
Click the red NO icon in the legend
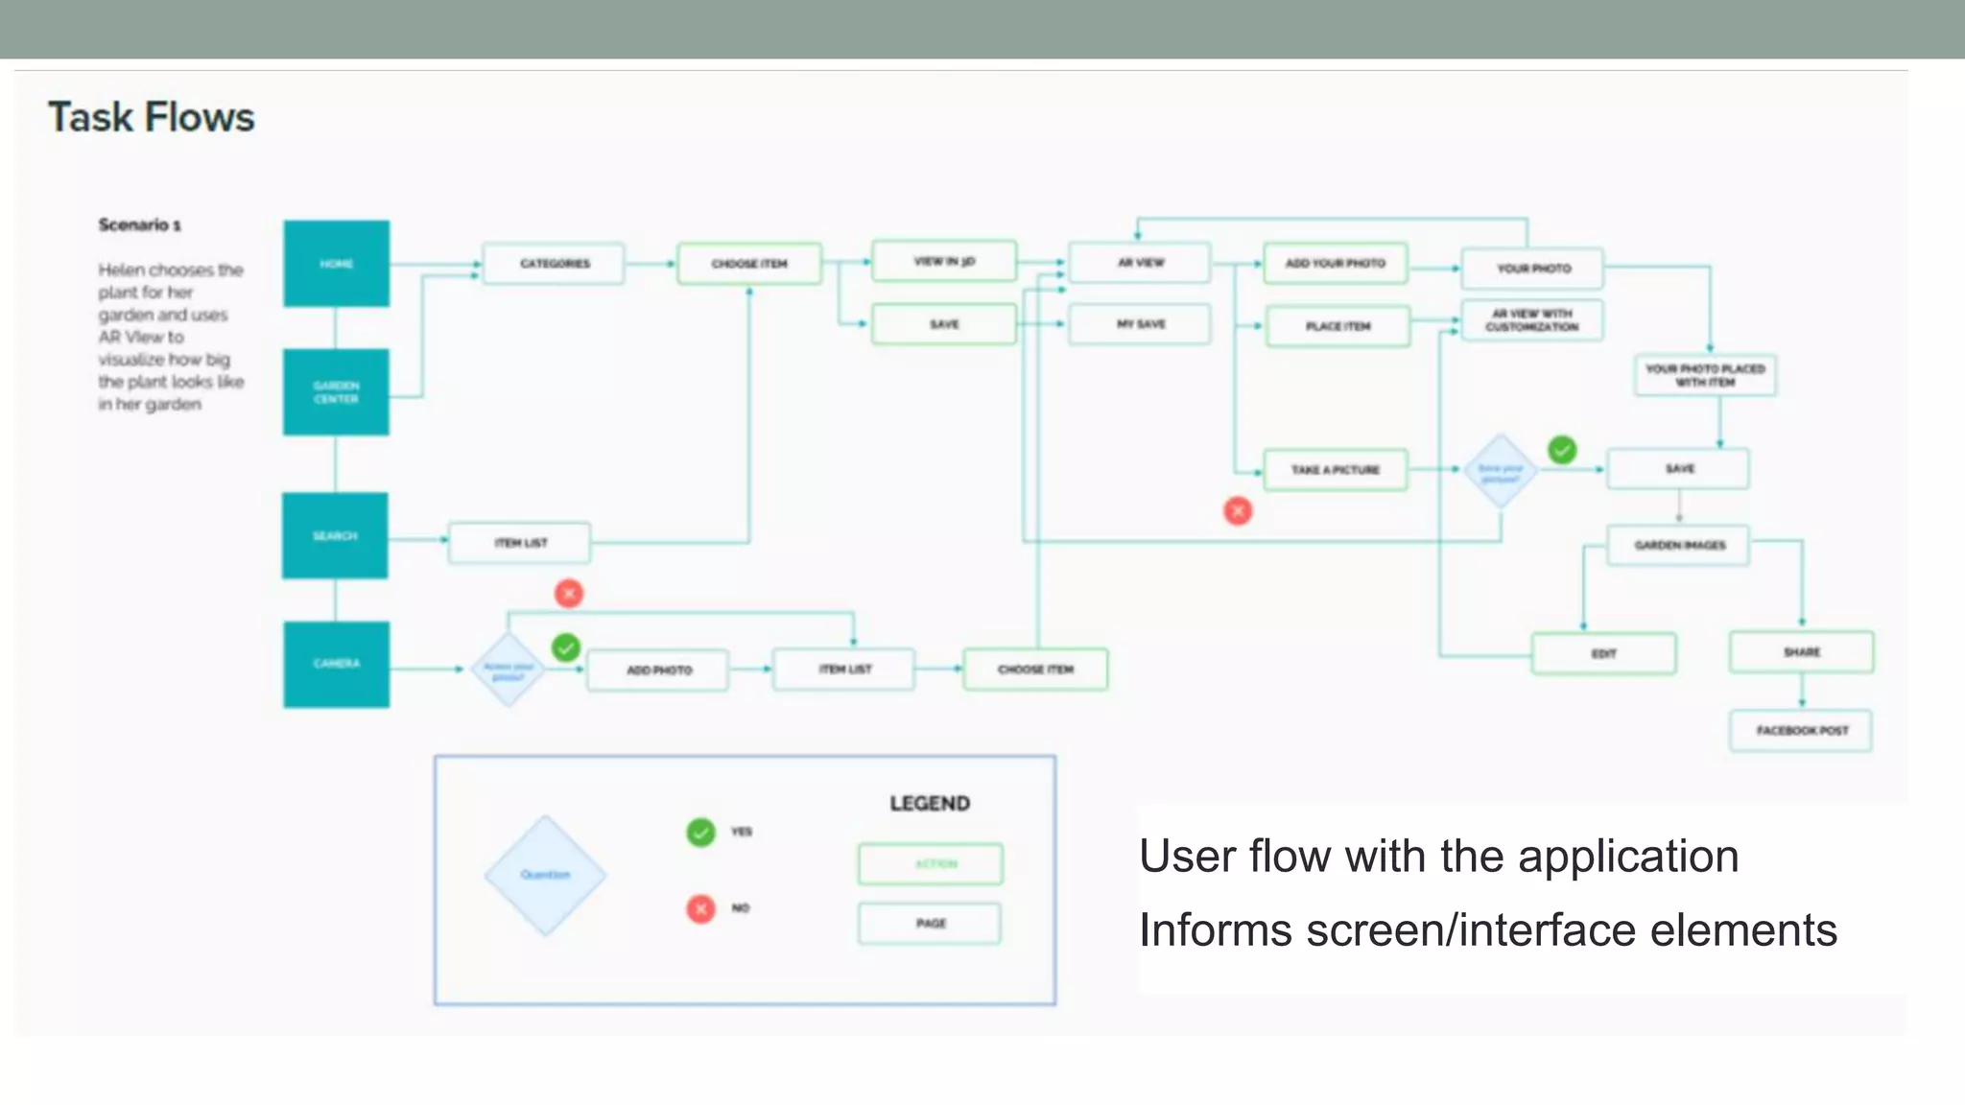tap(700, 907)
